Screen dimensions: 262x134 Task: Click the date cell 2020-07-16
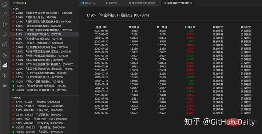click(101, 77)
